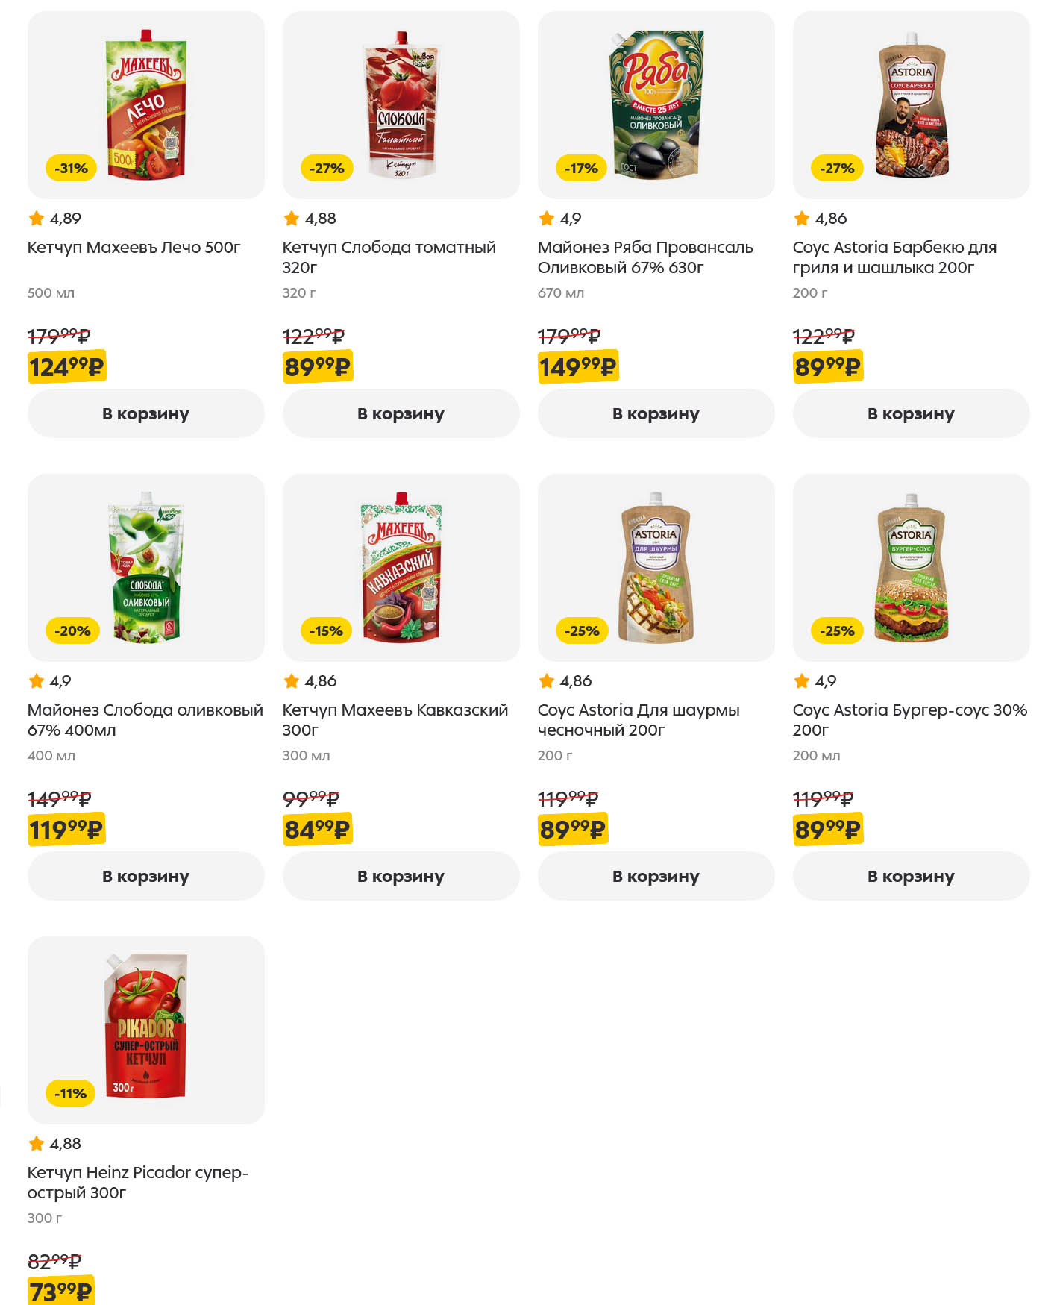Click title 'Кетчуп Слобода томатный 320г'
The image size is (1057, 1305).
[x=389, y=257]
